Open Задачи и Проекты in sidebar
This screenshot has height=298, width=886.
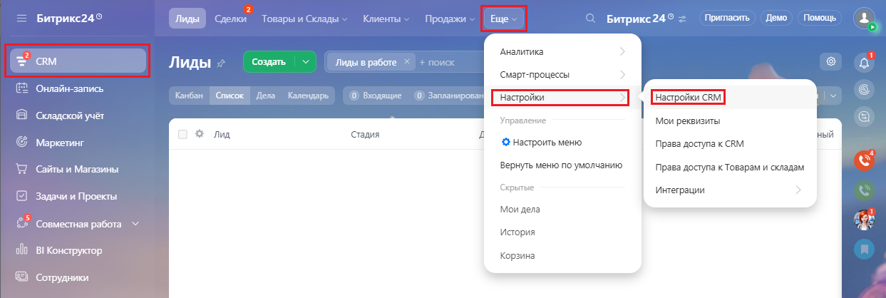(x=77, y=196)
